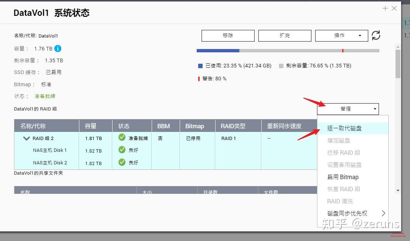Click the 移除 button

click(x=228, y=35)
